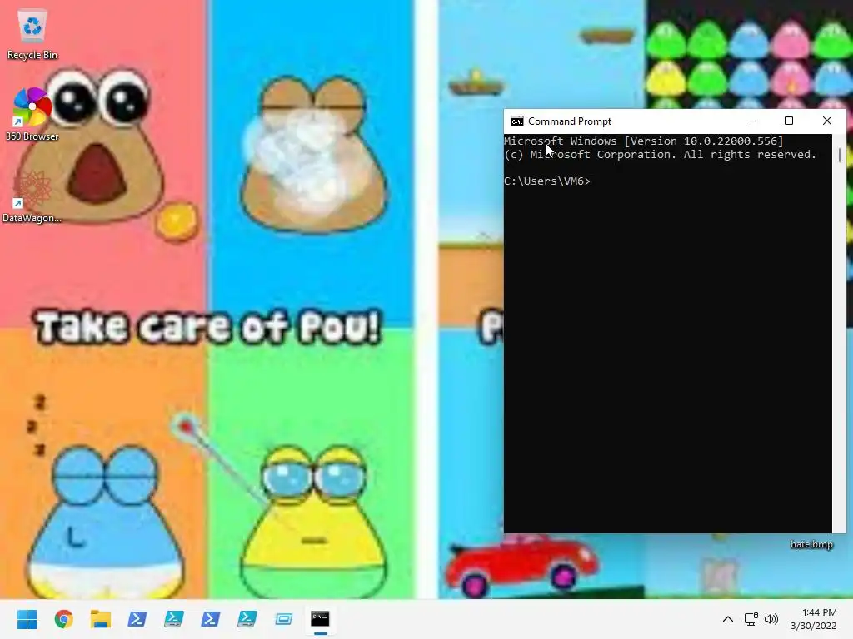This screenshot has width=853, height=639.
Task: Select the hate.bmp desktop file
Action: (811, 544)
